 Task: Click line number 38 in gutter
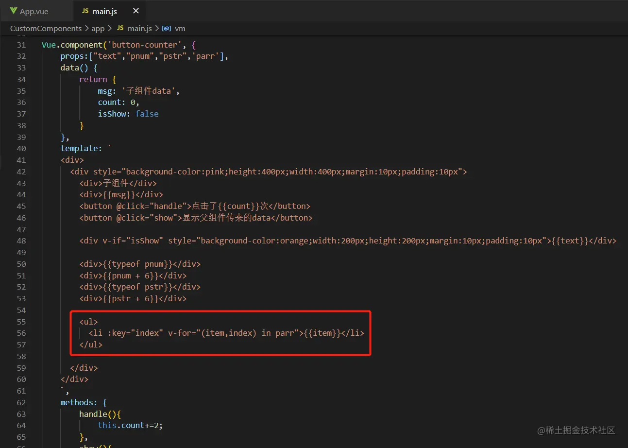[x=21, y=125]
